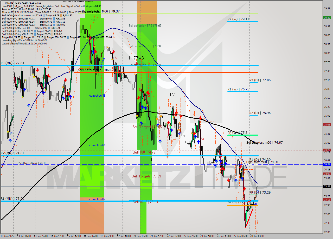Image resolution: width=333 pixels, height=239 pixels.
Task: Click the correction 87 label
Action: (97, 199)
